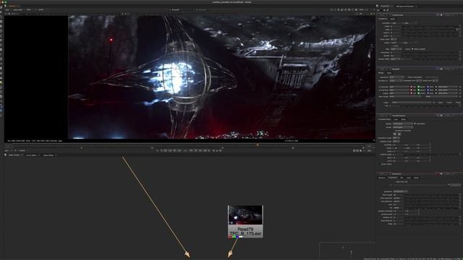This screenshot has height=260, width=463.
Task: Click the Camera near slider
Action: (431, 204)
